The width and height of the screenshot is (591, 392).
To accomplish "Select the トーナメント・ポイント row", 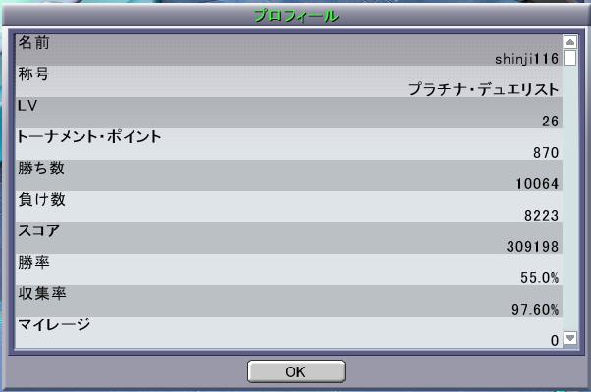I will click(289, 144).
